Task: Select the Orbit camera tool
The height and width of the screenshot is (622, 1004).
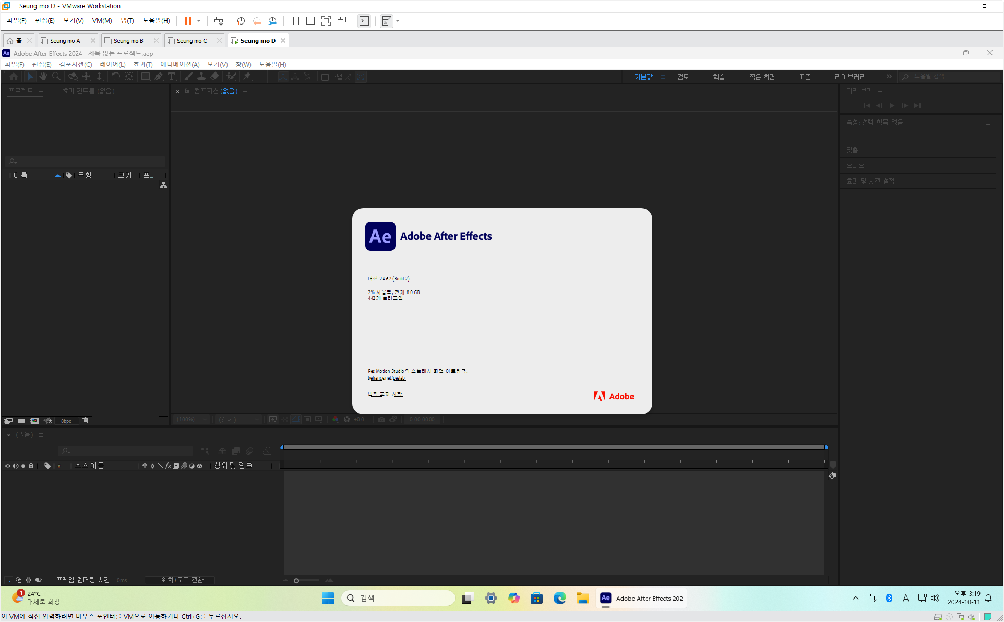Action: click(73, 77)
